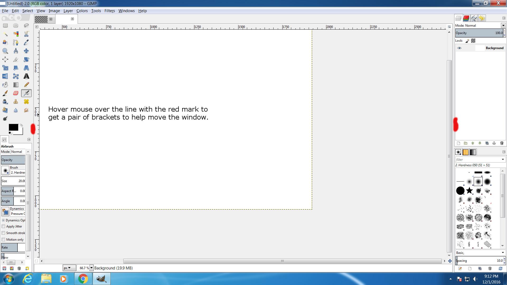Click the black foreground color swatch
Screen dimensions: 507x285
(x=13, y=127)
